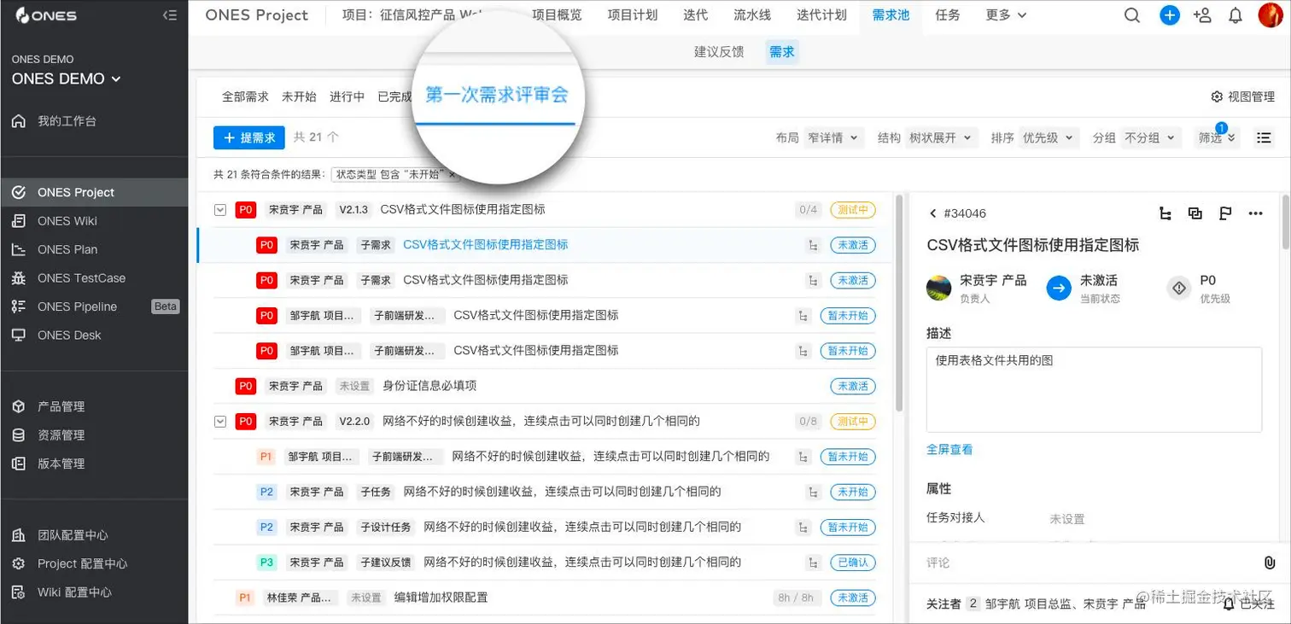This screenshot has width=1291, height=624.
Task: Open hierarchy icon in detail header
Action: click(x=1165, y=213)
